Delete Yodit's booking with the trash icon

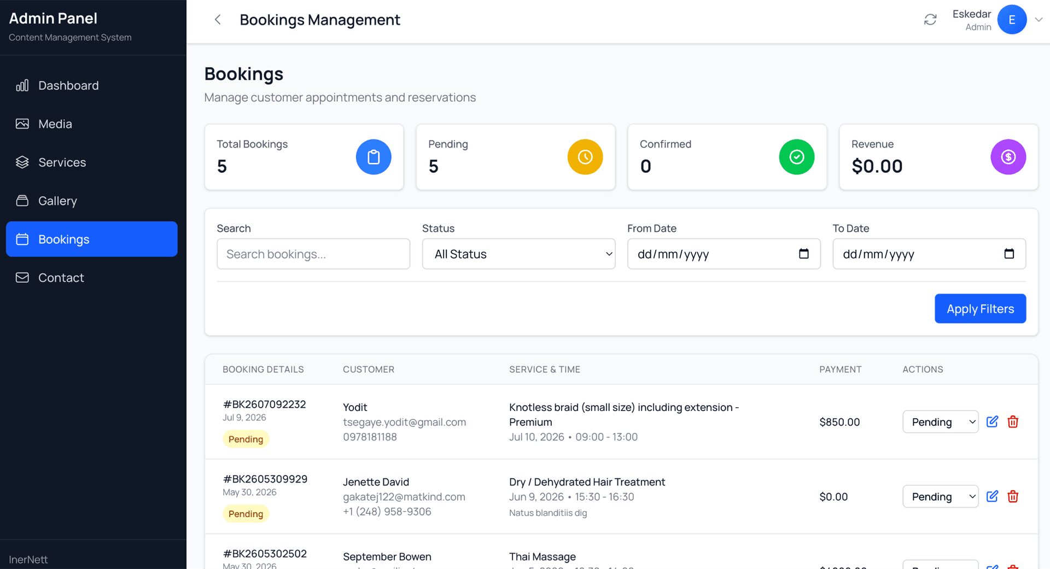tap(1013, 422)
